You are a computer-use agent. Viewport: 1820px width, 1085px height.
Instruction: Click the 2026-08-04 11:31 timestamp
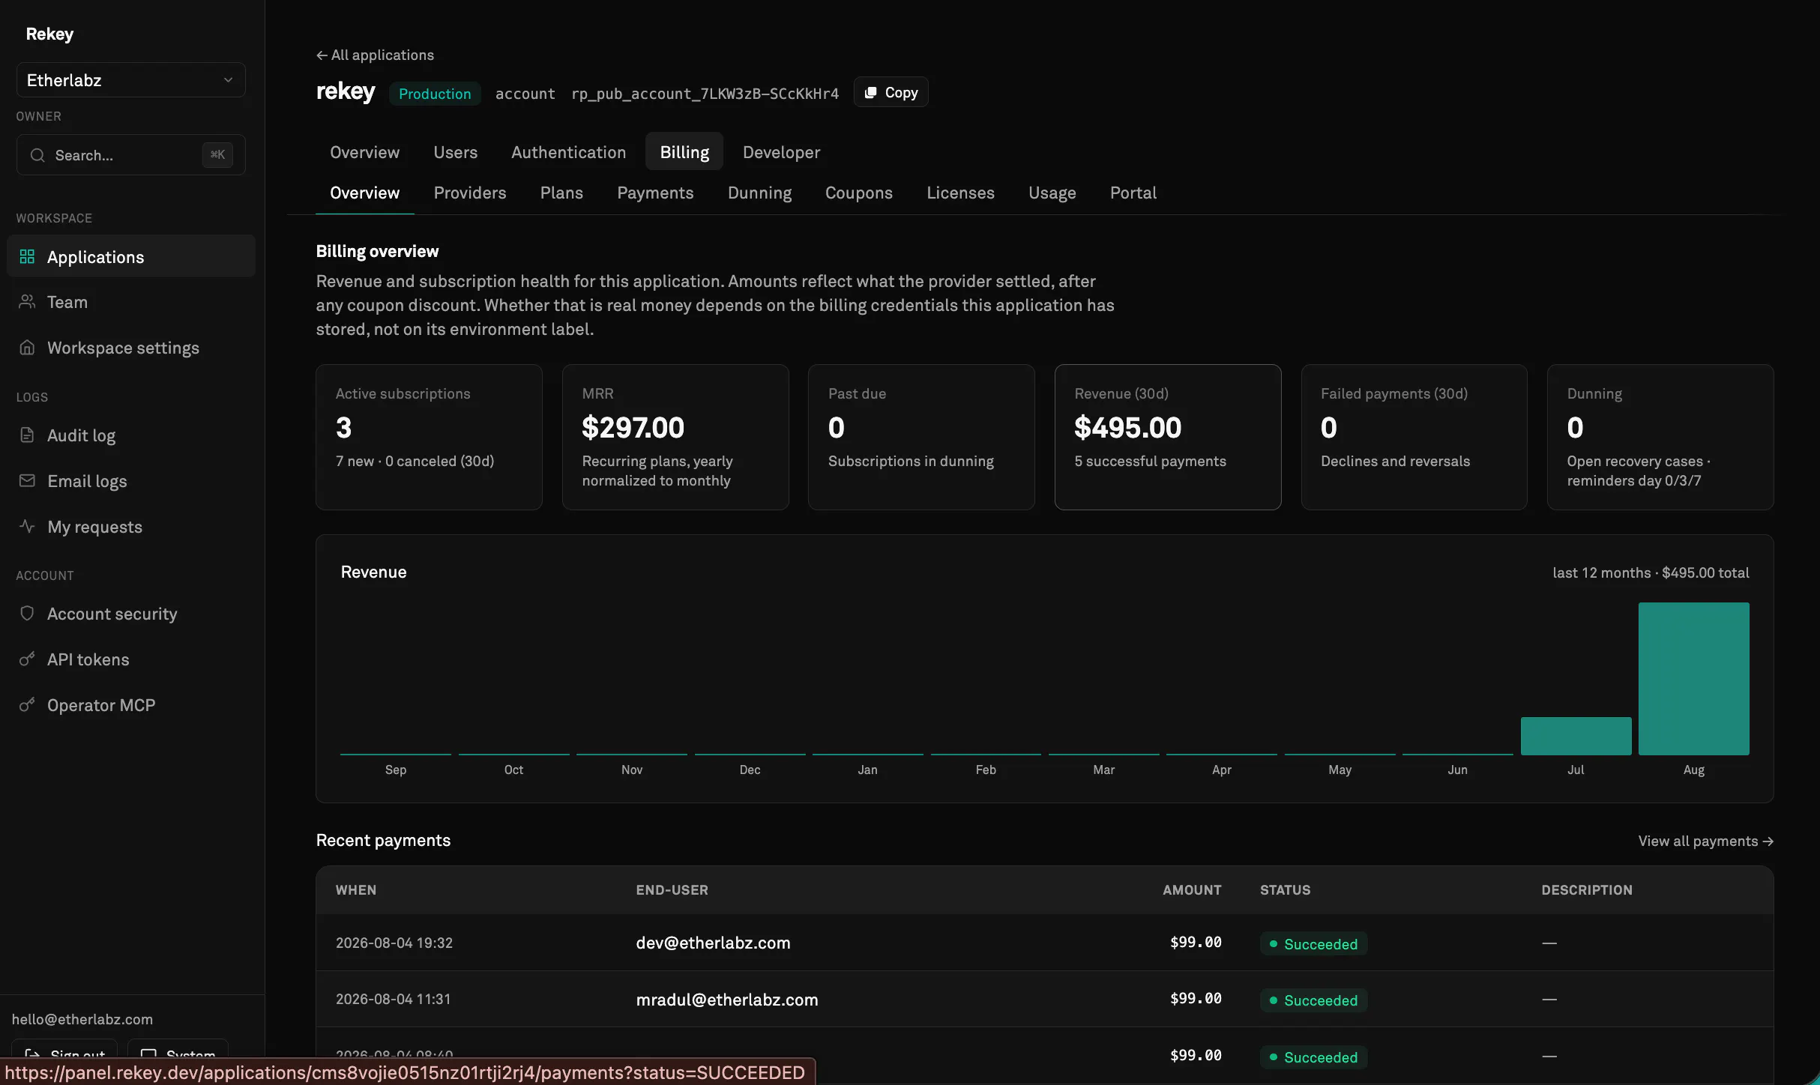[x=393, y=999]
